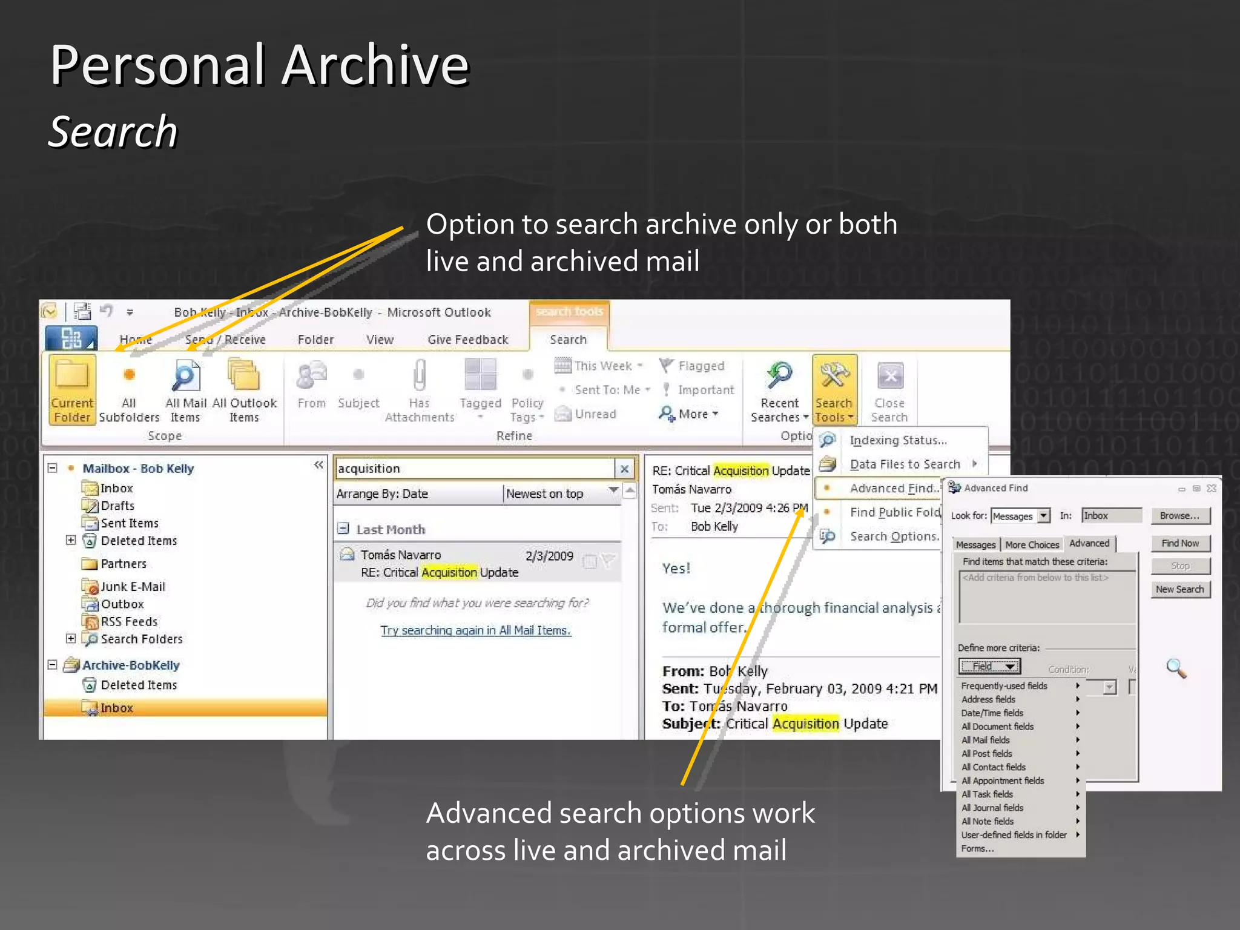Open Recent Searches
The height and width of the screenshot is (930, 1240).
click(780, 391)
